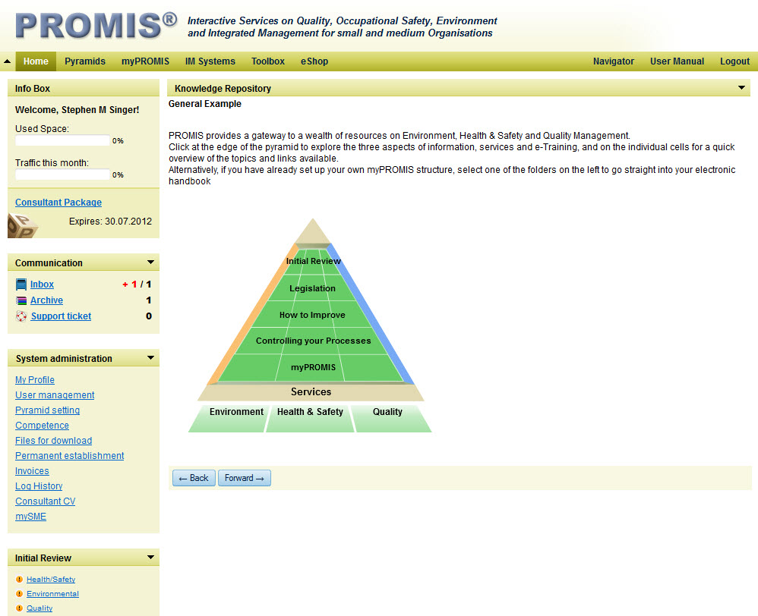Click the Inbox unread count '+ 1 / 1'
This screenshot has height=616, width=758.
[x=137, y=284]
